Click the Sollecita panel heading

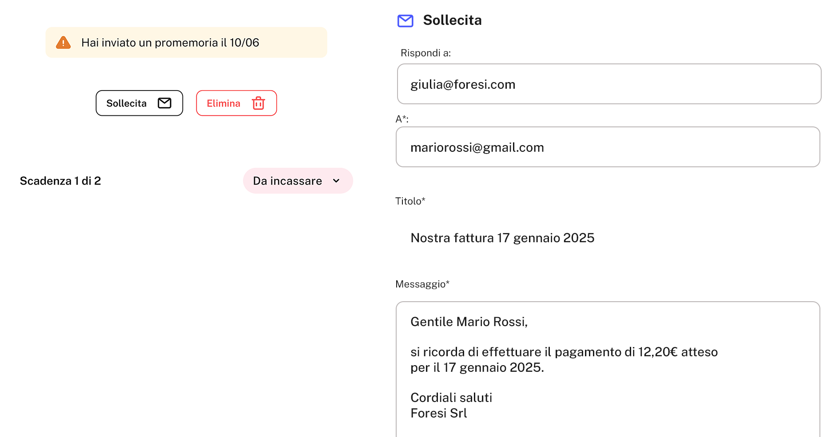tap(452, 20)
